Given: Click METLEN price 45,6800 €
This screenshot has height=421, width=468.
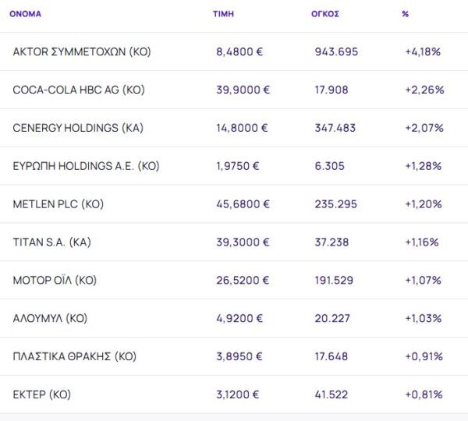Looking at the screenshot, I should click(243, 204).
